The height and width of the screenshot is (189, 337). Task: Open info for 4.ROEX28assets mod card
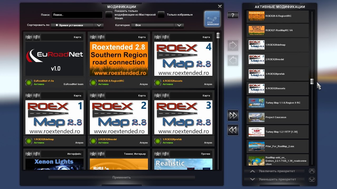pos(165,37)
